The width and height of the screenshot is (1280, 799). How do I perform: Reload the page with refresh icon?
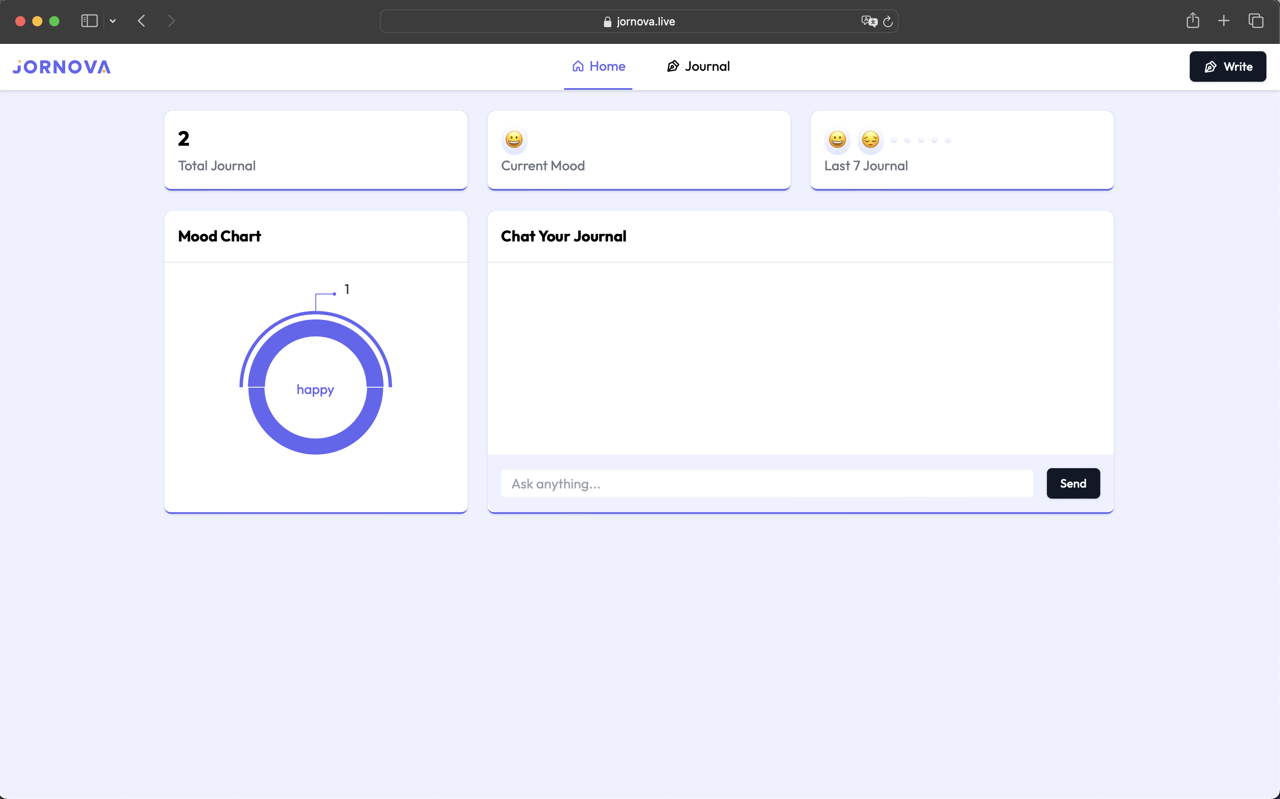click(x=888, y=21)
